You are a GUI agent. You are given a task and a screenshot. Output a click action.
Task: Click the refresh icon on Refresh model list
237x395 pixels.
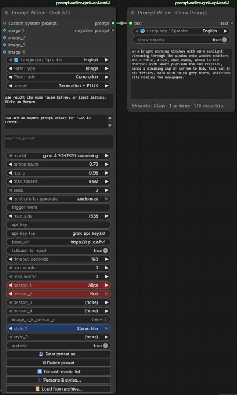[40, 371]
